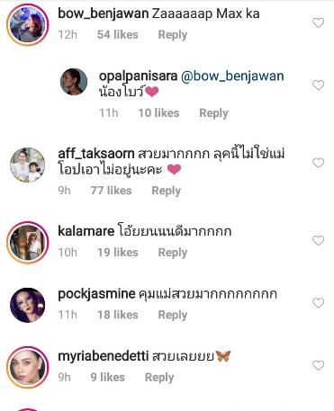Reply to bow_benjawan's comment
The height and width of the screenshot is (411, 334).
(173, 35)
